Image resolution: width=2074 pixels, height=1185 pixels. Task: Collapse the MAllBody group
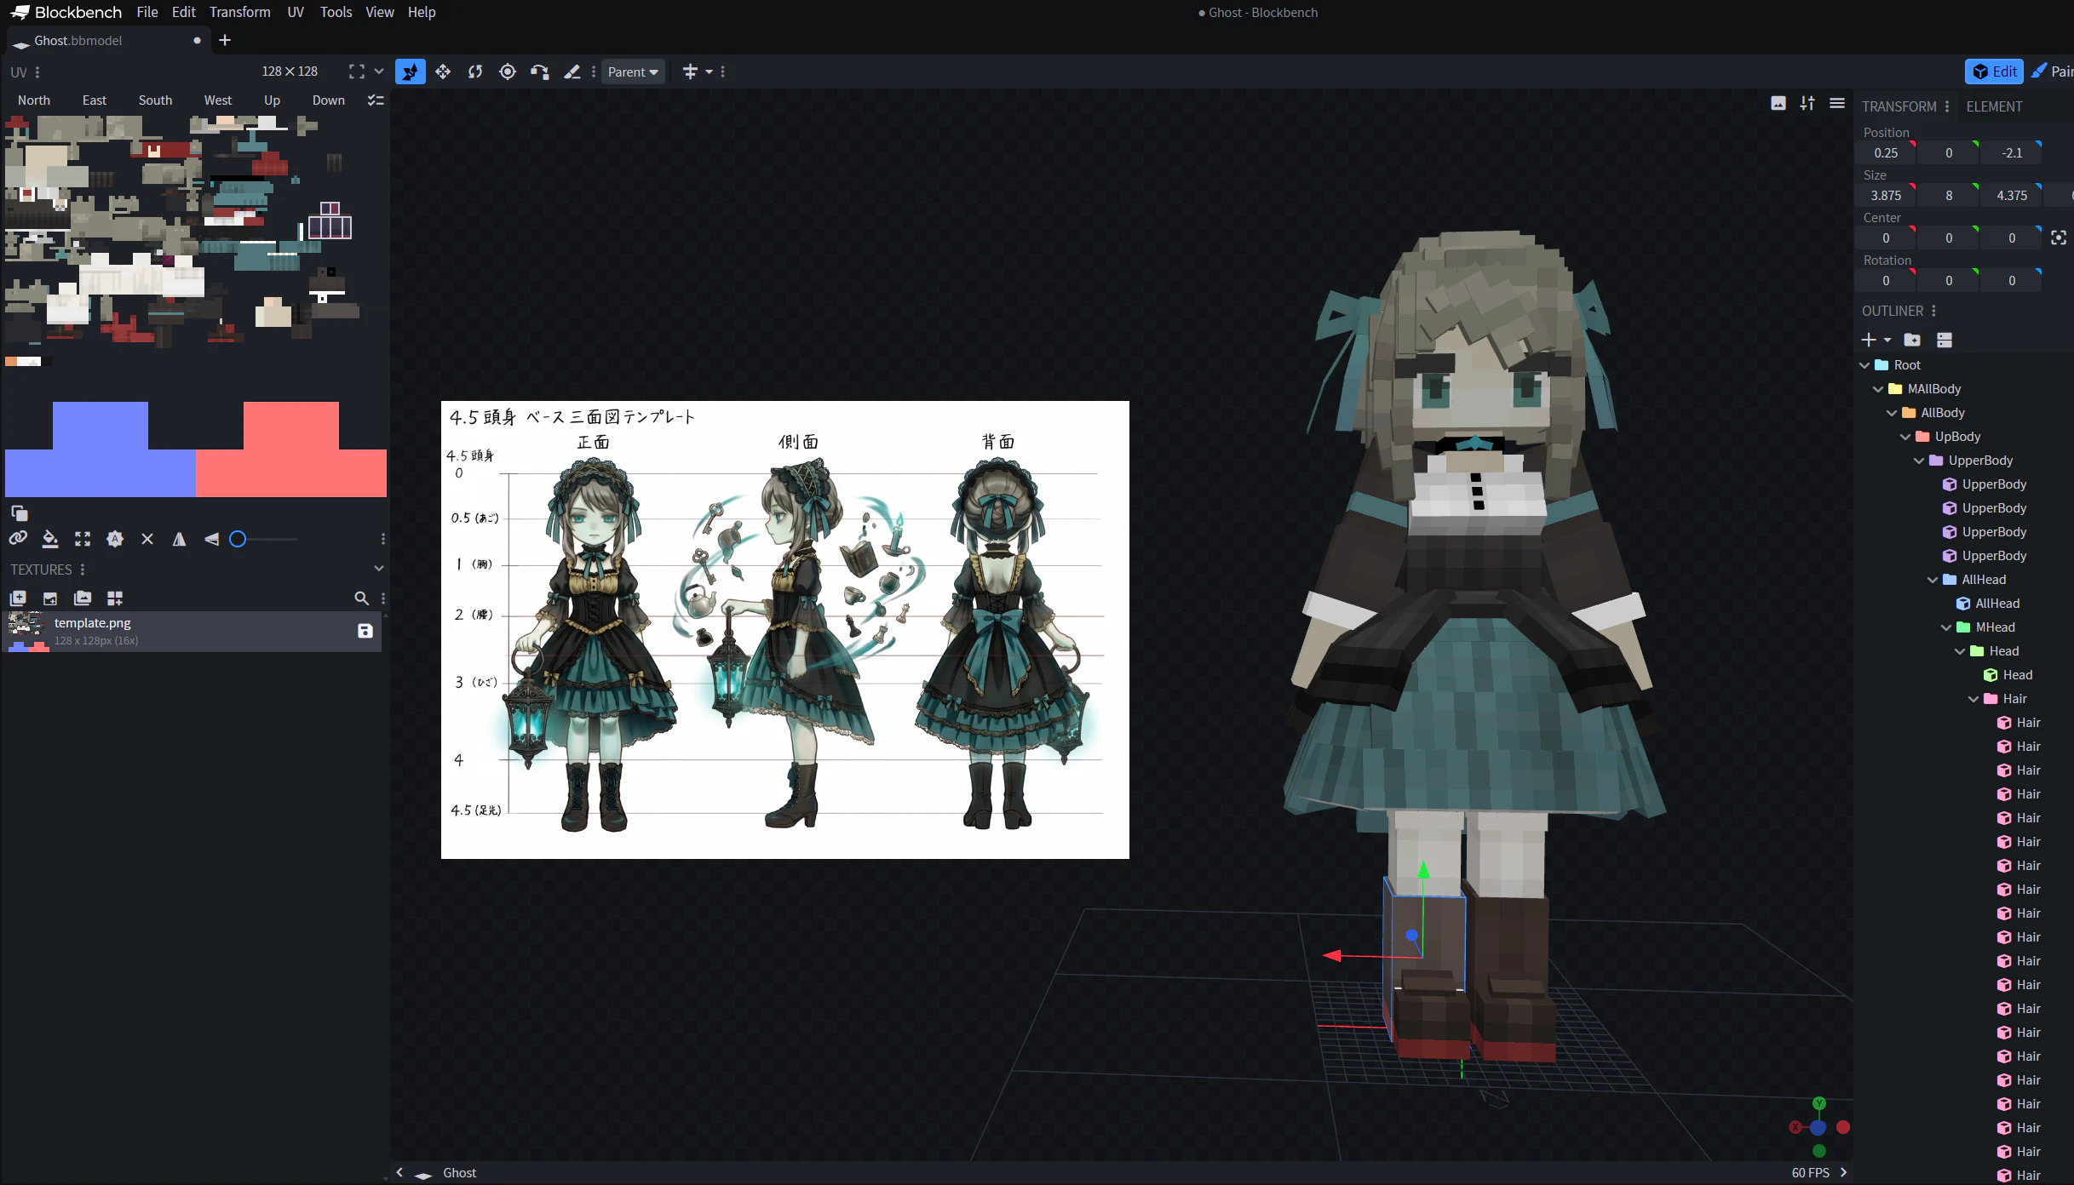pyautogui.click(x=1878, y=389)
